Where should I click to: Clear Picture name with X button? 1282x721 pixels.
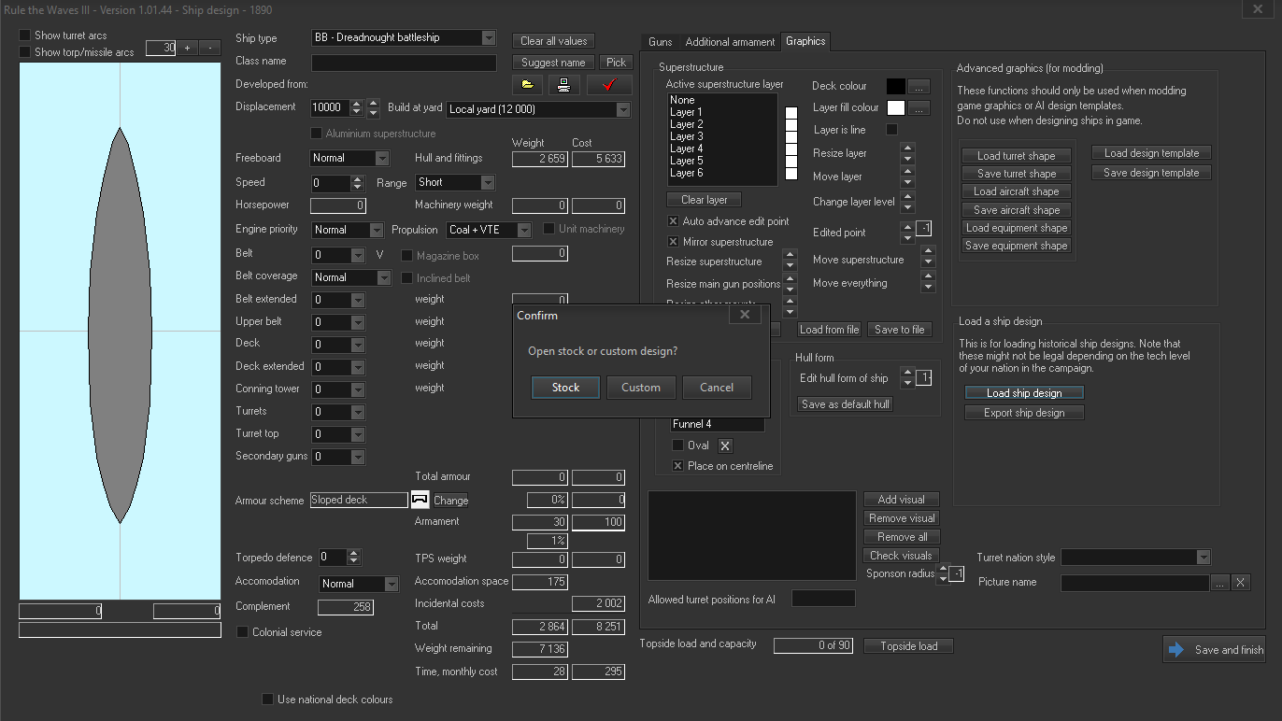click(1240, 582)
